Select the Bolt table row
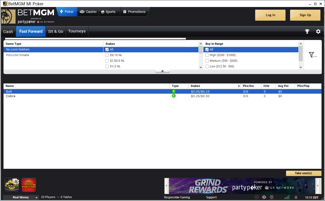 click(162, 92)
